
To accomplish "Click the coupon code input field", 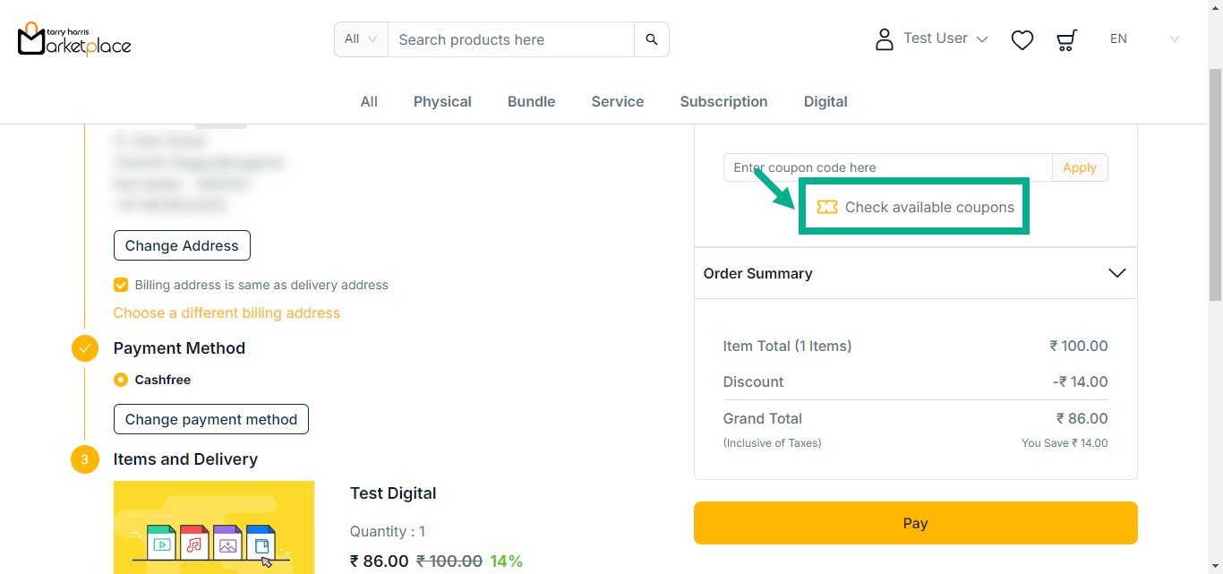I will coord(886,167).
